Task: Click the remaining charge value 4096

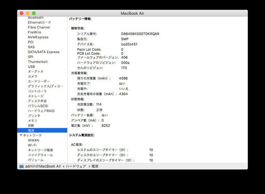Action: tap(123, 78)
